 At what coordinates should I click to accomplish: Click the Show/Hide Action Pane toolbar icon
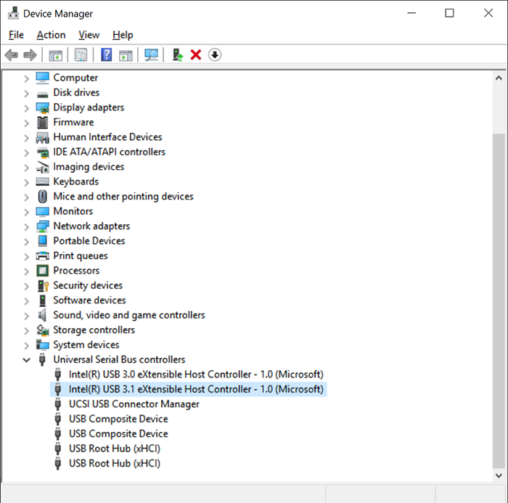[126, 55]
